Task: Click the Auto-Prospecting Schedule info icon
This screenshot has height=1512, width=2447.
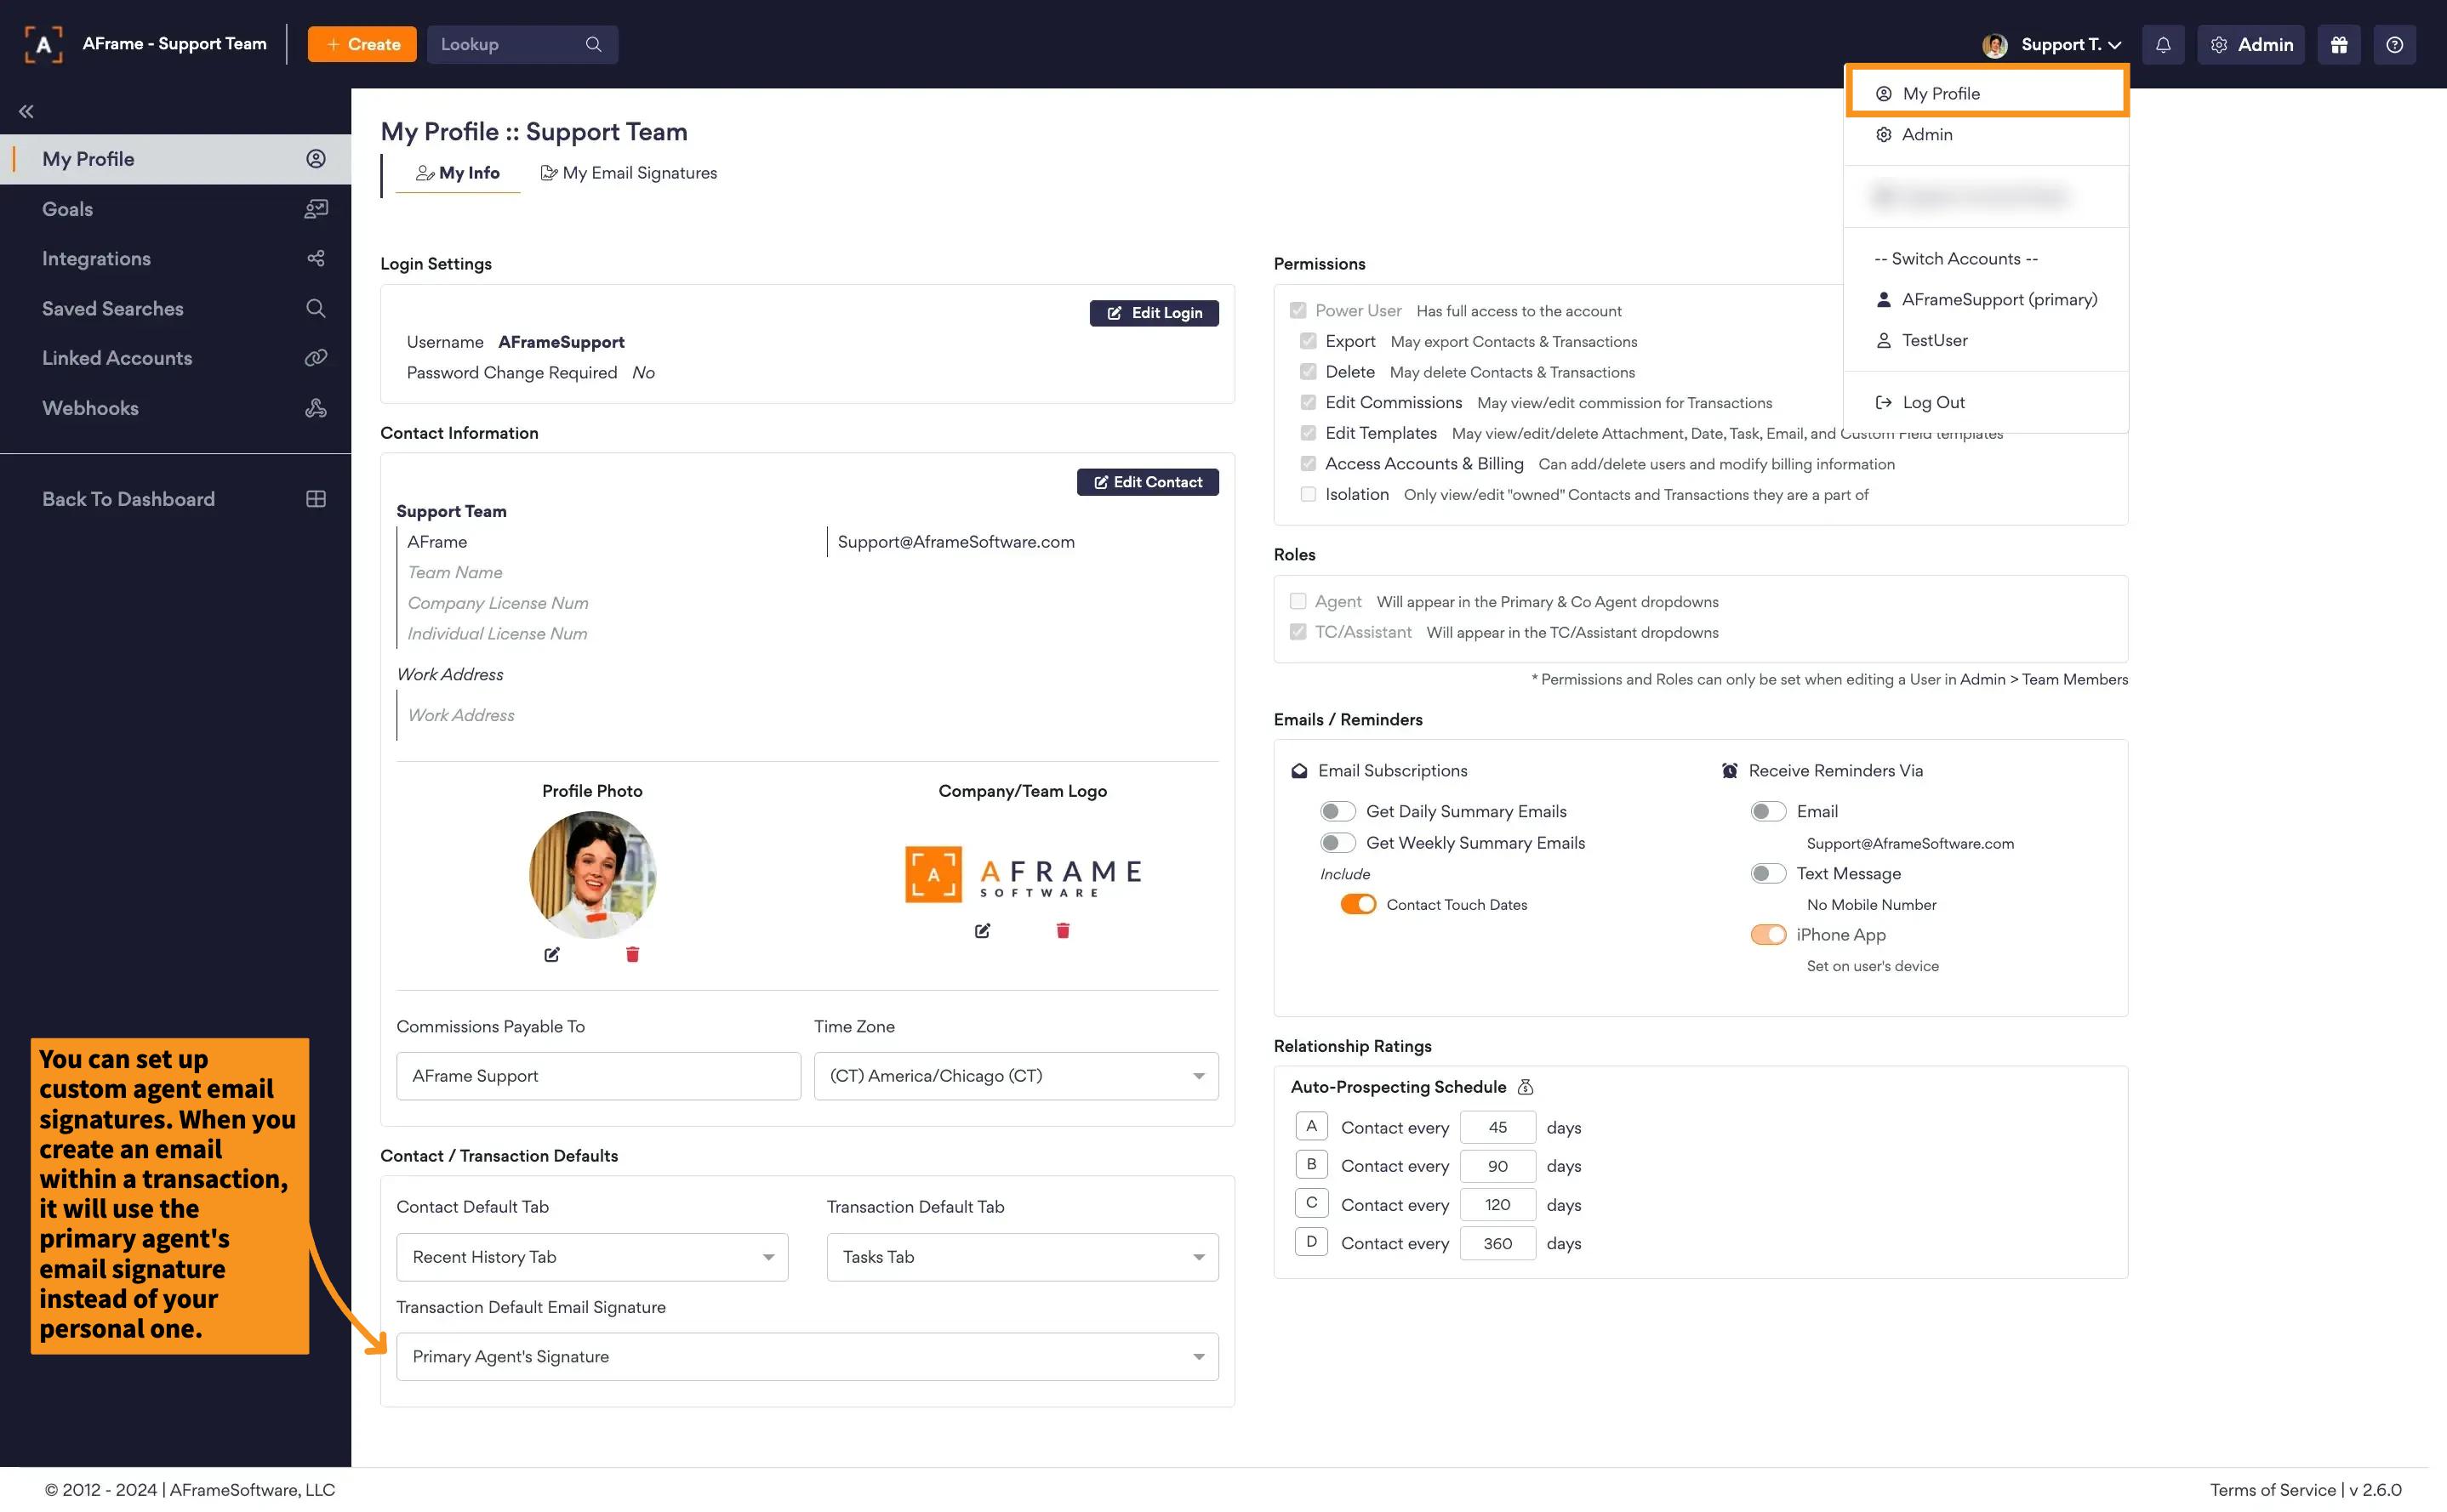Action: (x=1526, y=1087)
